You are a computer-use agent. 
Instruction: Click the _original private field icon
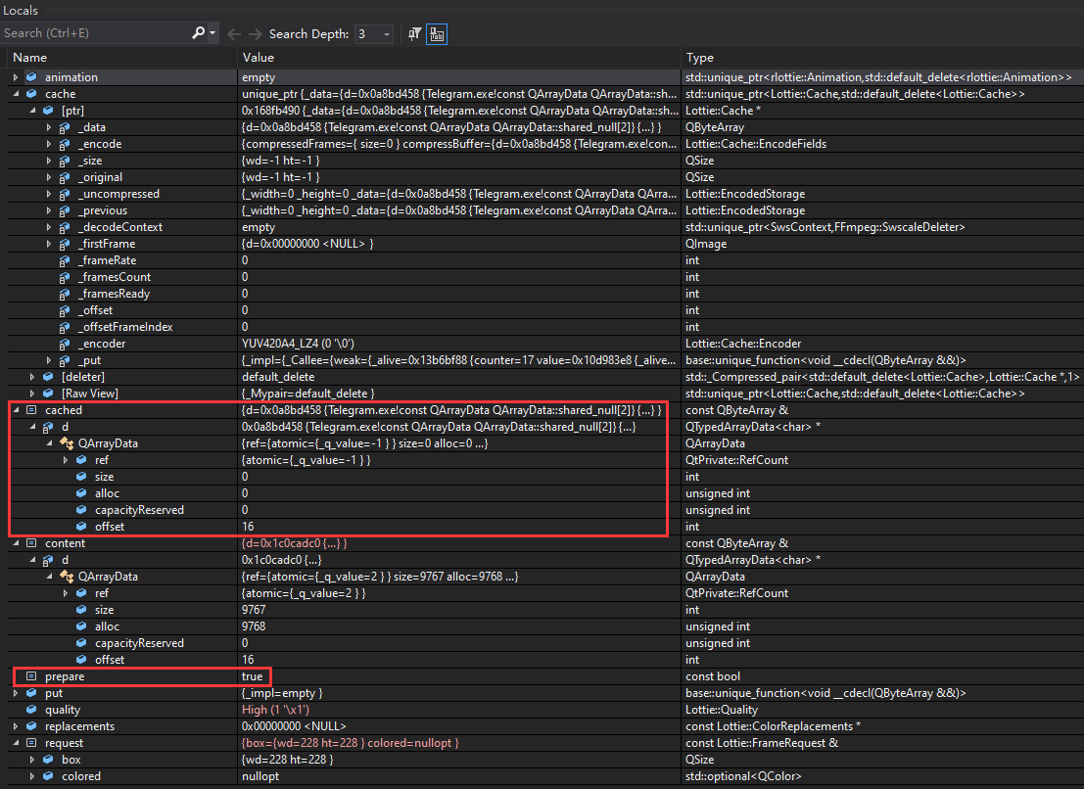(65, 177)
